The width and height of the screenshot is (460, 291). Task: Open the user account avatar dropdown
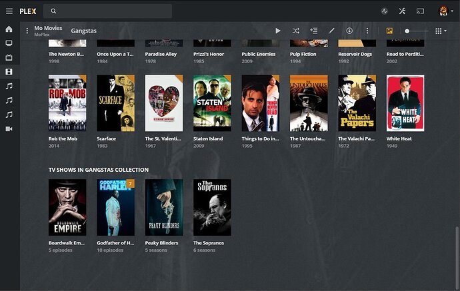(444, 11)
